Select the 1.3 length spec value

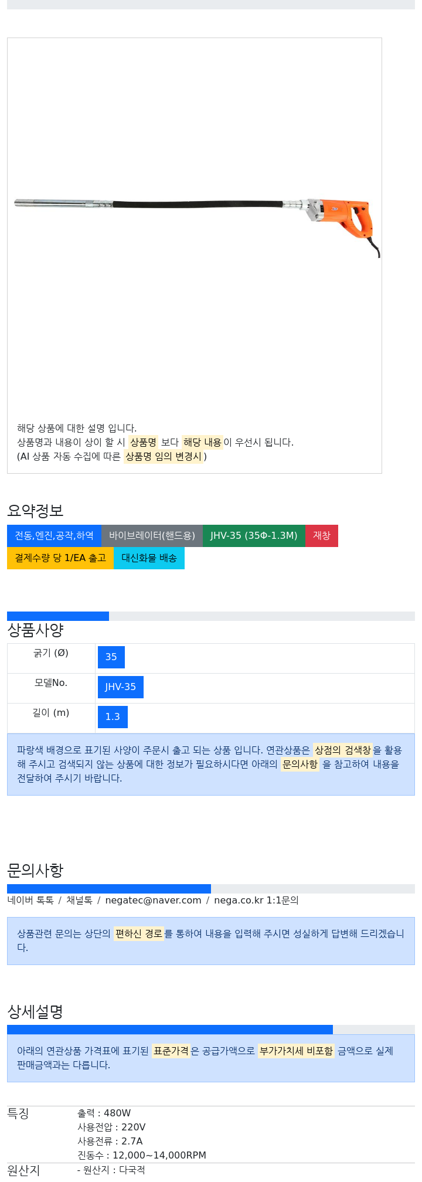click(113, 717)
